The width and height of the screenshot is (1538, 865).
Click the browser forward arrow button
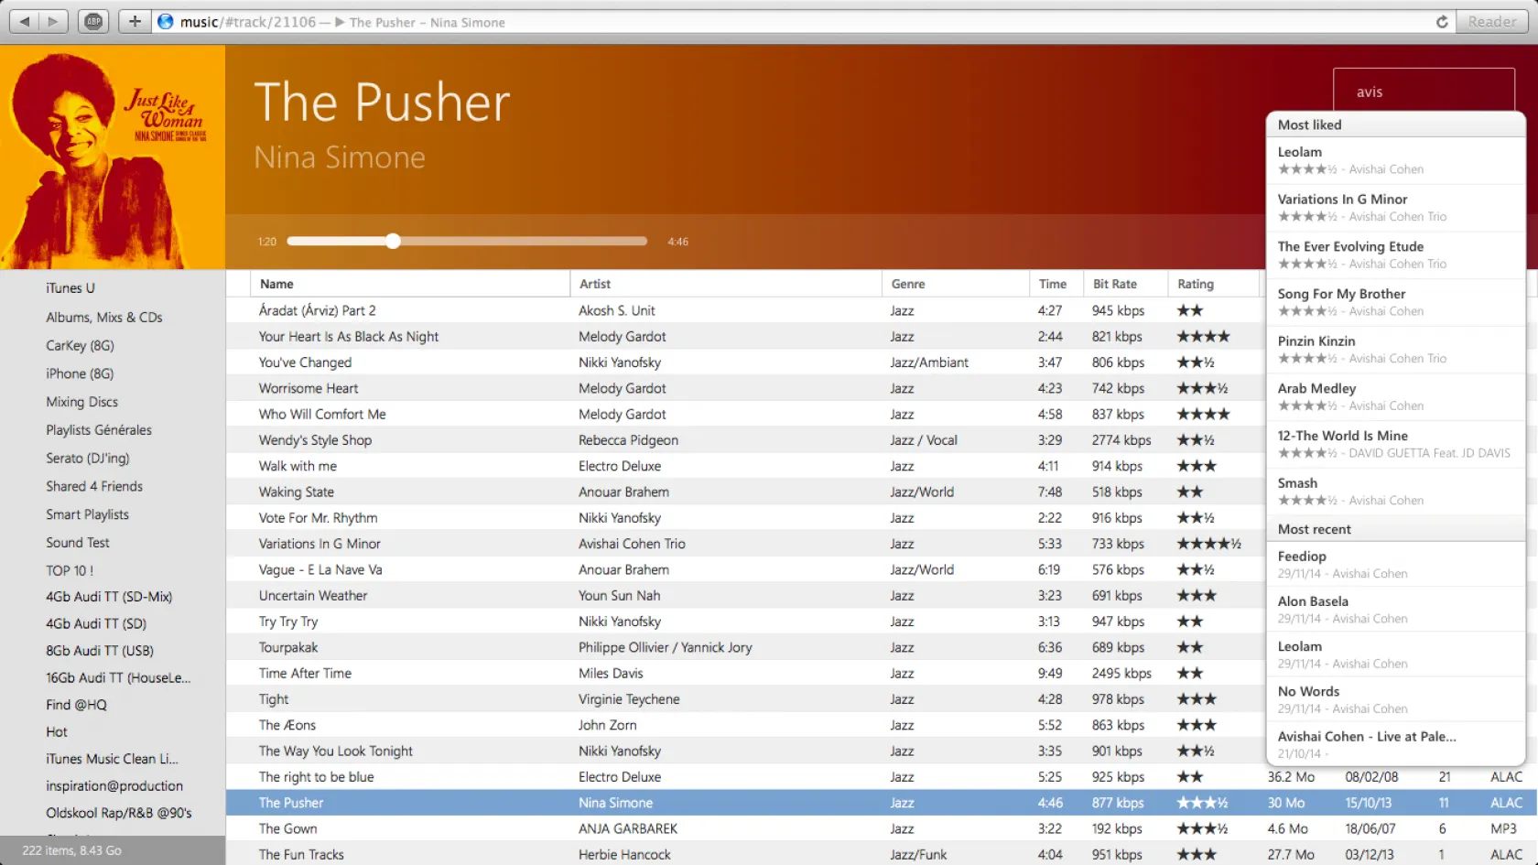53,21
